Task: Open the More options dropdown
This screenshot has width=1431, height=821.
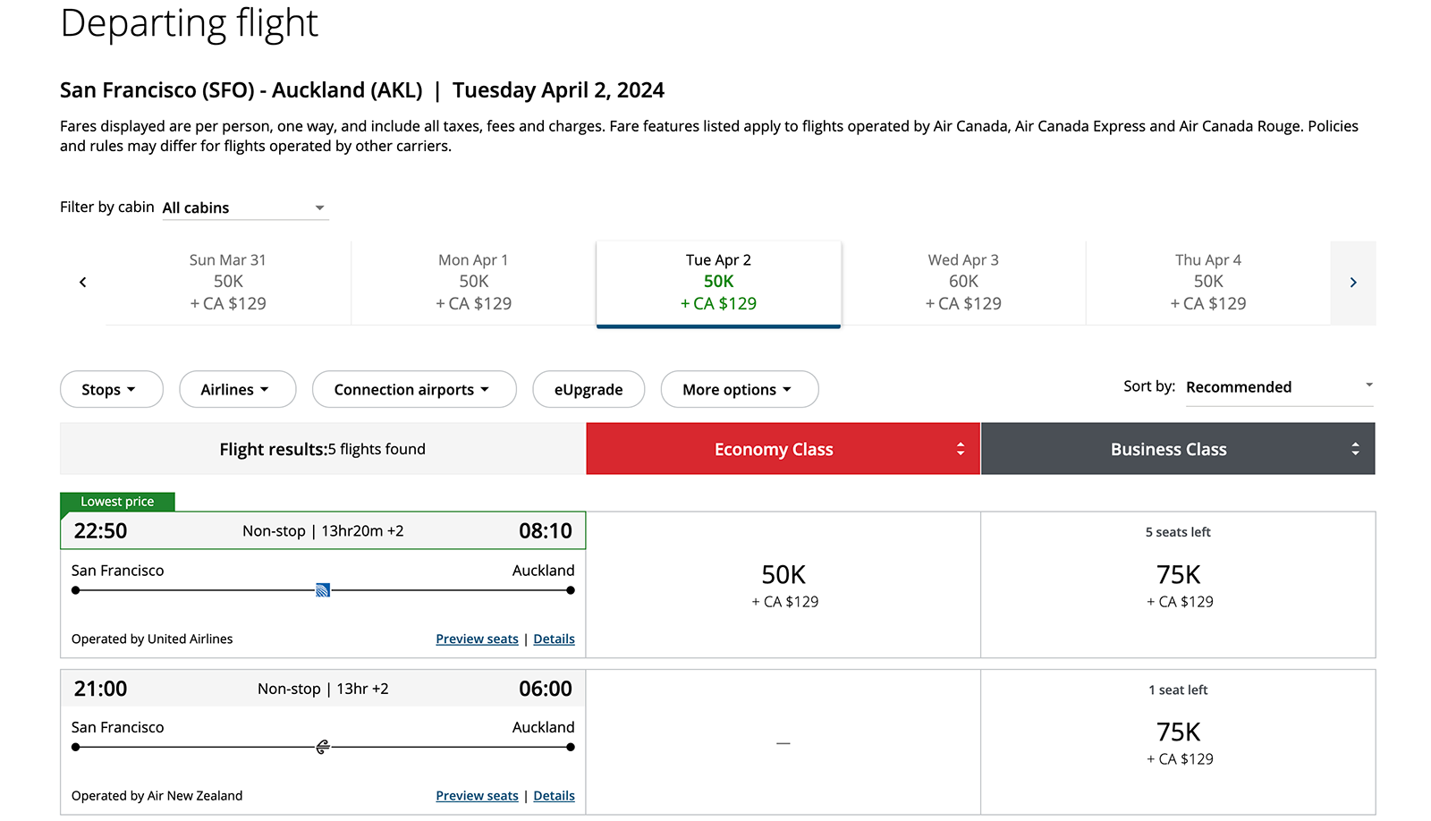Action: pos(739,389)
